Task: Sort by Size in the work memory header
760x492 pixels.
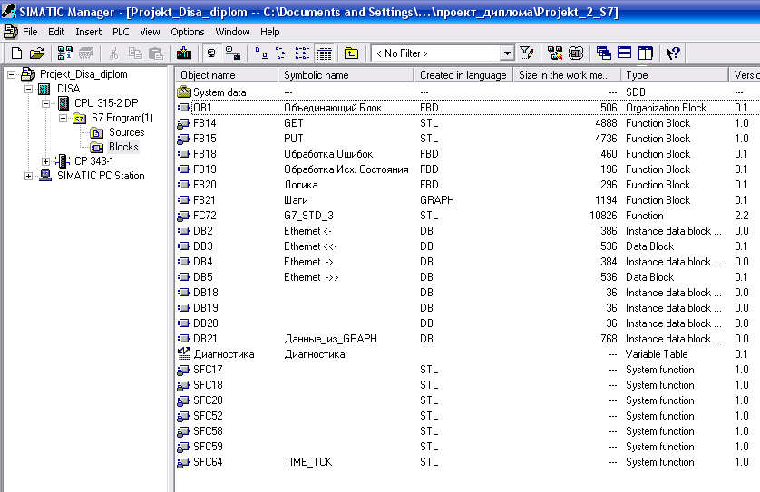Action: [x=567, y=75]
